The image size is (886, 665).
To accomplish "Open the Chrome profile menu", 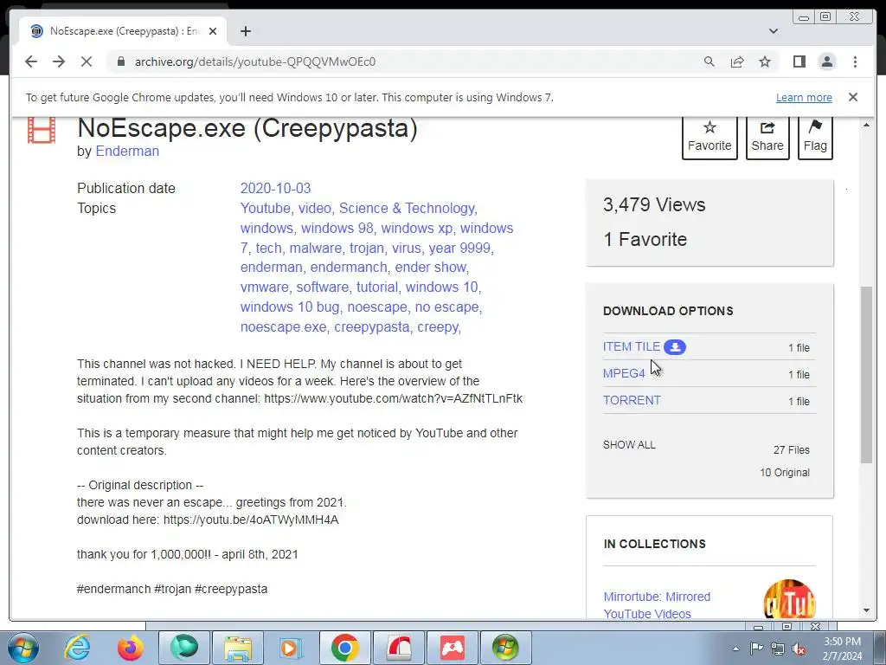I will (x=827, y=61).
